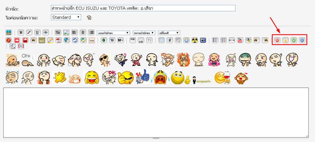Click the subject title input field
The height and width of the screenshot is (142, 315).
tap(143, 8)
